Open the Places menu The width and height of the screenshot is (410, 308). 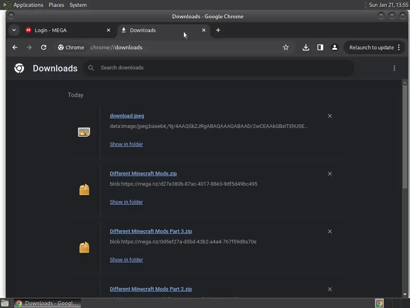pyautogui.click(x=56, y=5)
